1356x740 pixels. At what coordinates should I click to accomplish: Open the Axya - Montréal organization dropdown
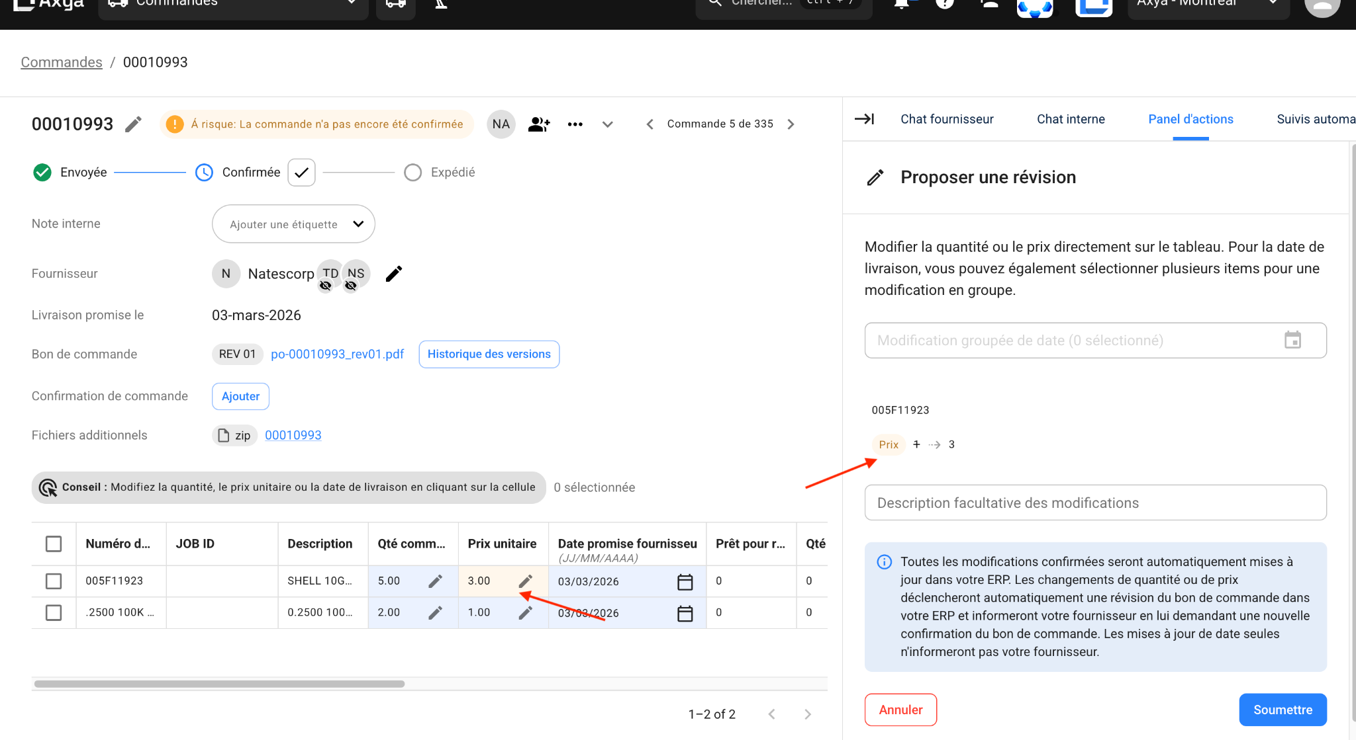(1208, 3)
